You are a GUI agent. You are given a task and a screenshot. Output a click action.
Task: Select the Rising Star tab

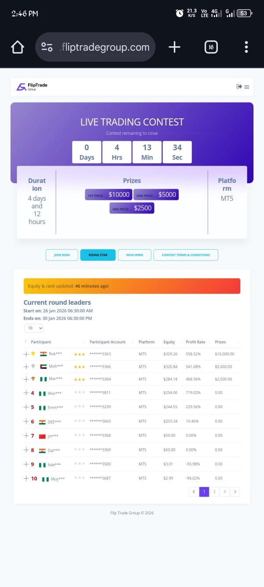coord(98,255)
